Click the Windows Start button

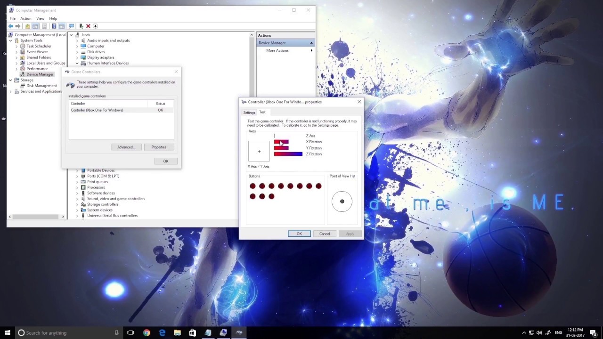click(8, 333)
